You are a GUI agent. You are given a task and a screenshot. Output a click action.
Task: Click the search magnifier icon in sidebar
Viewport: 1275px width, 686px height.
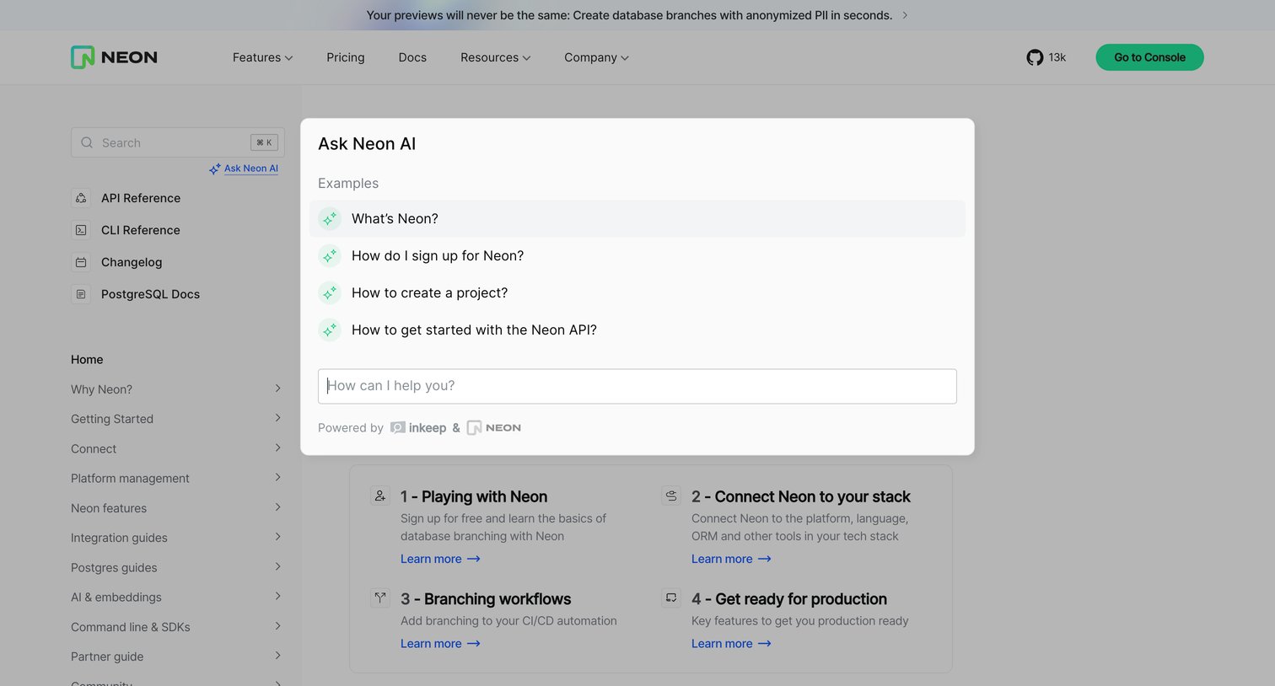coord(87,142)
